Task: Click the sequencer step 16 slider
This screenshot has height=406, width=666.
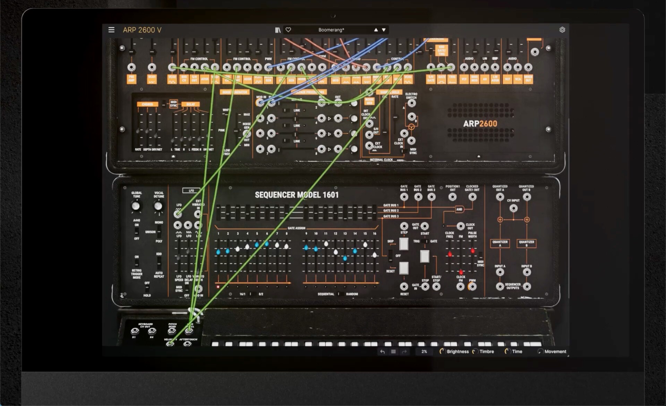Action: click(x=375, y=255)
